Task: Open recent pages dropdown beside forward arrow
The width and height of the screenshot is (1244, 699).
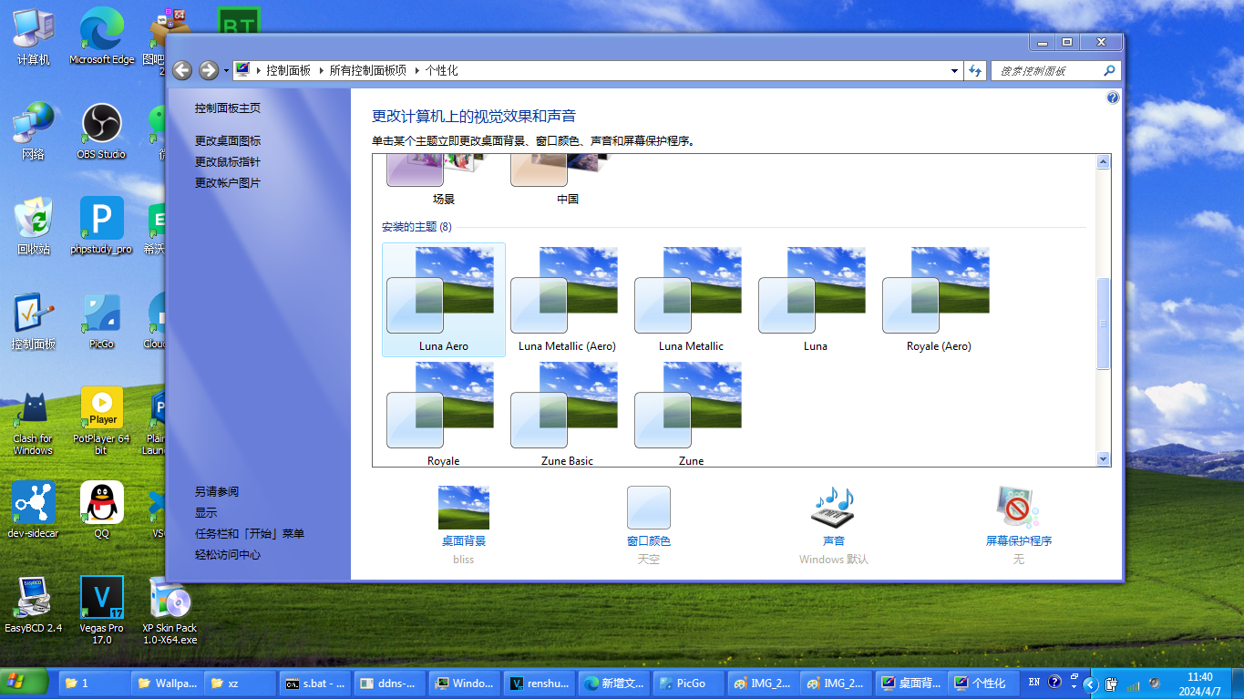Action: tap(225, 71)
